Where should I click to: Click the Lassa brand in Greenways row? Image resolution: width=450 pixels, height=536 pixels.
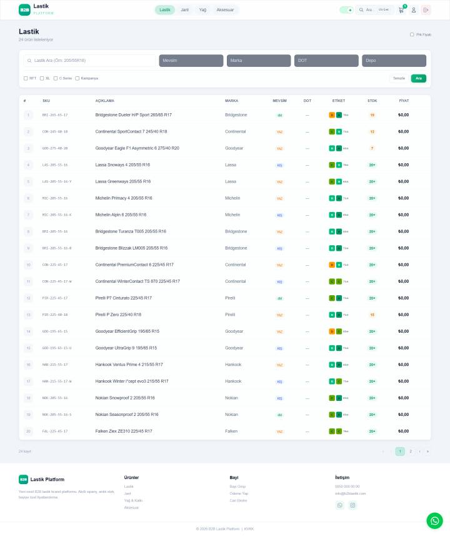tap(230, 181)
